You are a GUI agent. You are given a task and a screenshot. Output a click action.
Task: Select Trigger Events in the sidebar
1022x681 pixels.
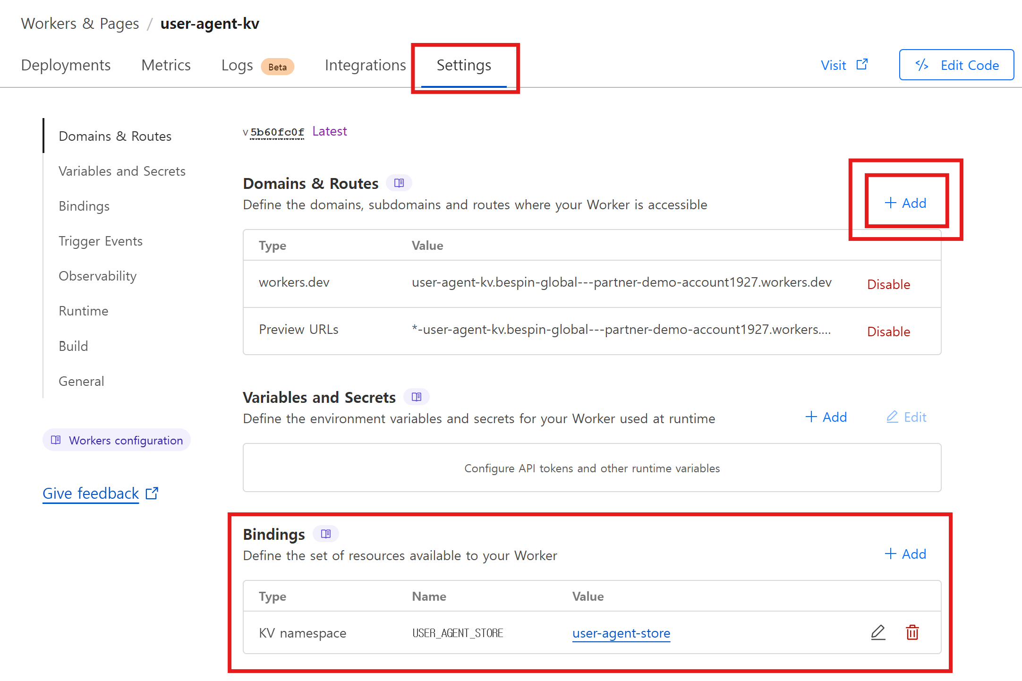pos(100,241)
